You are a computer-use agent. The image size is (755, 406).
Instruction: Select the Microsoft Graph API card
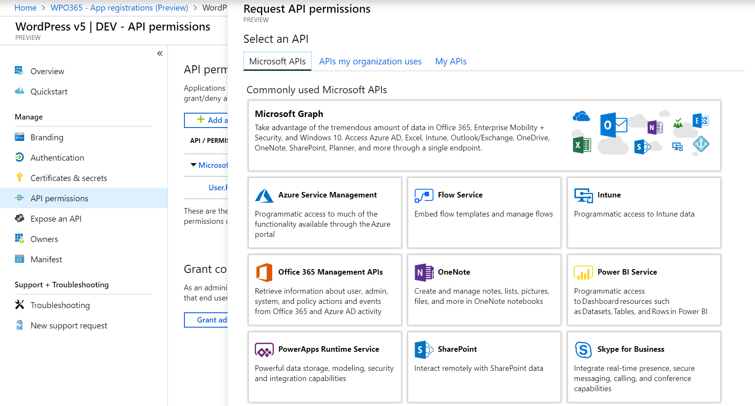tap(484, 136)
